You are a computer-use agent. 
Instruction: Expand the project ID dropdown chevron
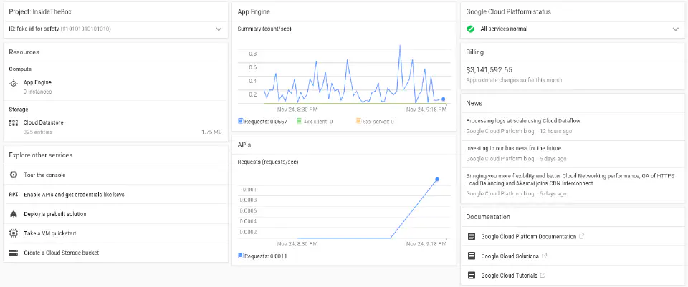click(x=219, y=29)
